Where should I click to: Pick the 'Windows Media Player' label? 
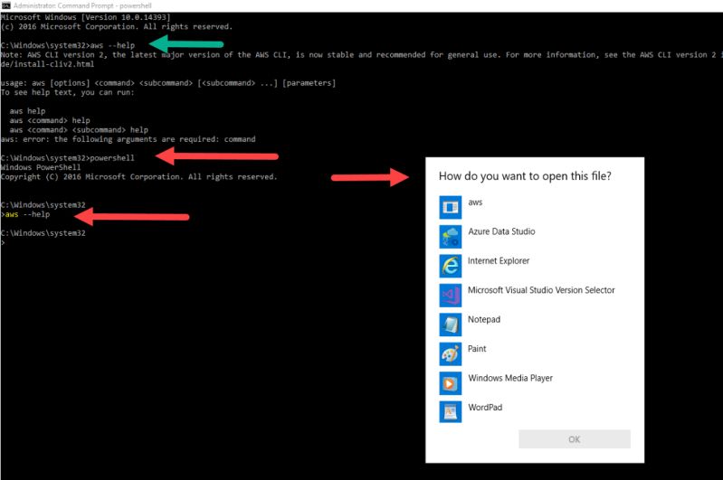click(x=510, y=378)
